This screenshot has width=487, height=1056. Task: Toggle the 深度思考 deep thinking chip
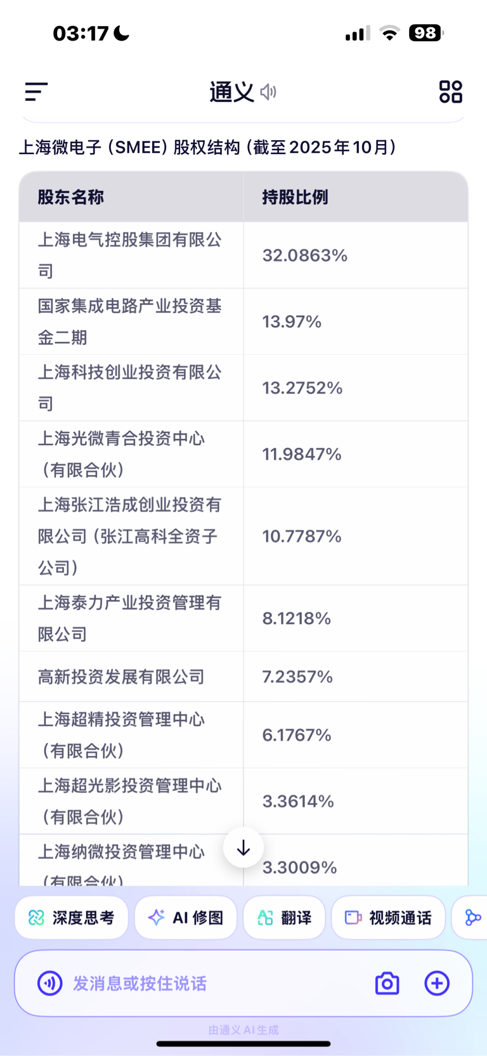72,917
